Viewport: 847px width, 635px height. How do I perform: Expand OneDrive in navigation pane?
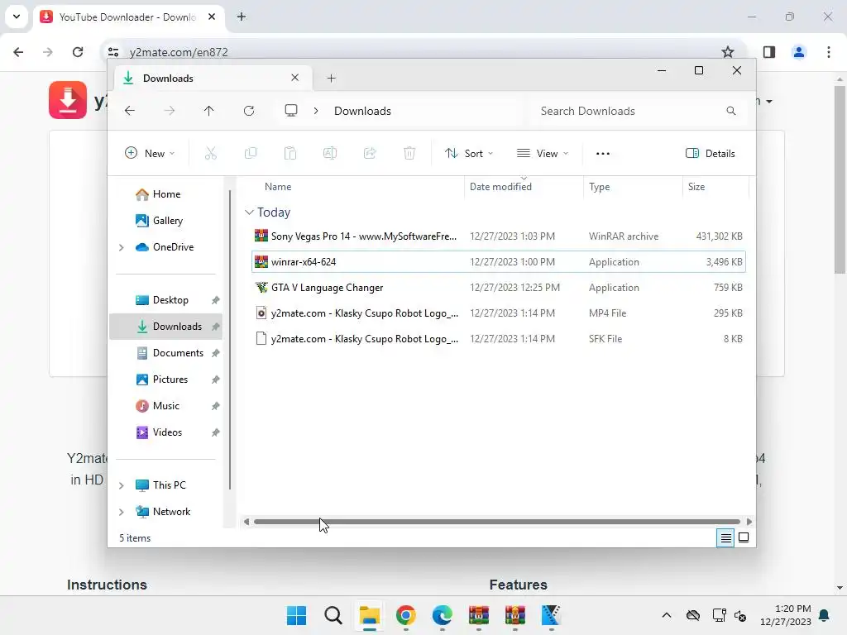click(x=122, y=247)
